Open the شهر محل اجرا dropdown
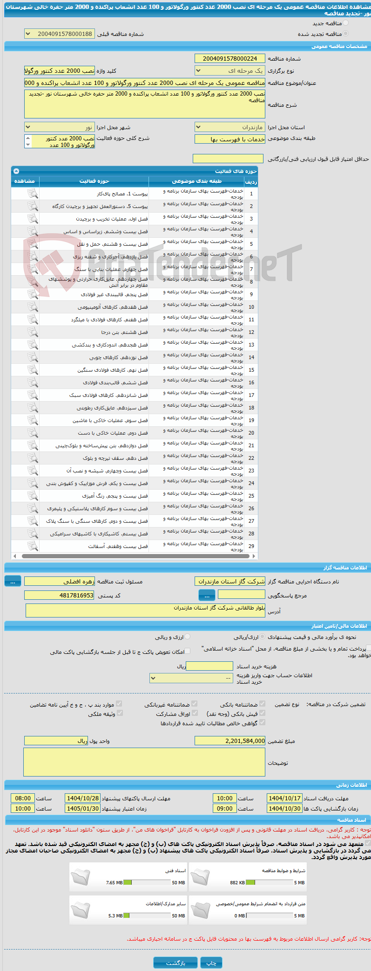Image resolution: width=371 pixels, height=971 pixels. [60, 127]
